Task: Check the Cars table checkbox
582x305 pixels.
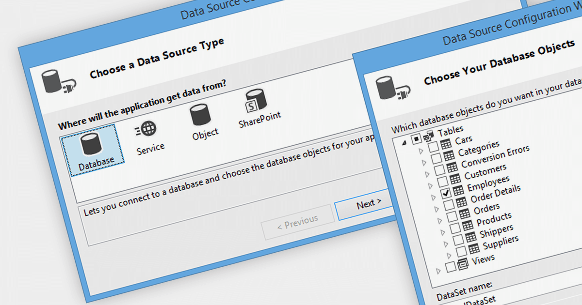Action: click(433, 146)
